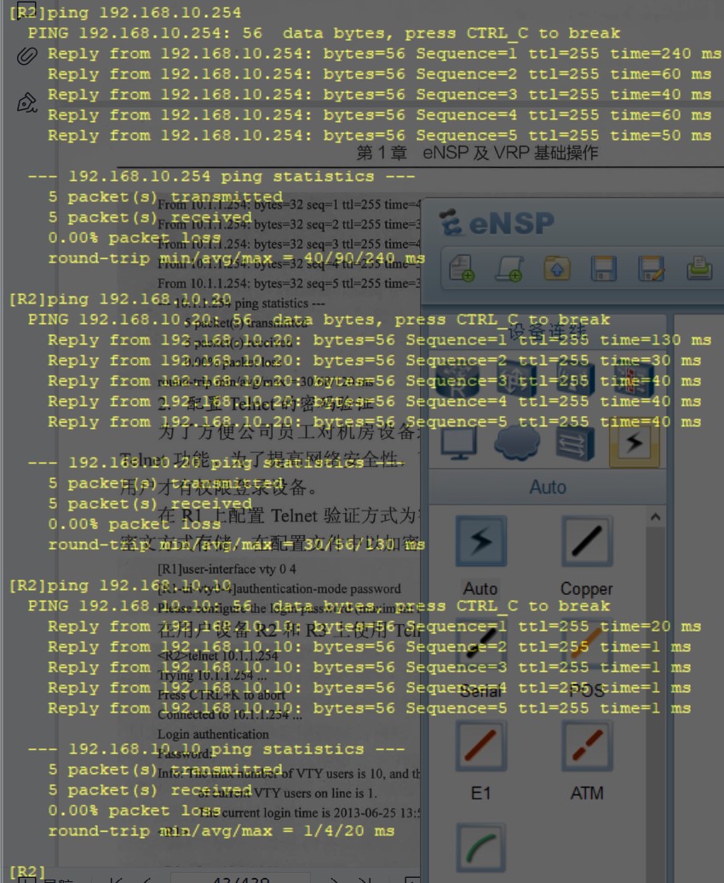Save topology using eNSP floppy disk icon

click(x=604, y=268)
